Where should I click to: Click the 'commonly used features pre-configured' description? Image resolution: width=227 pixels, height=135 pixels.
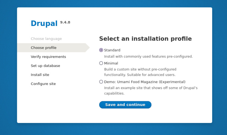pyautogui.click(x=148, y=56)
